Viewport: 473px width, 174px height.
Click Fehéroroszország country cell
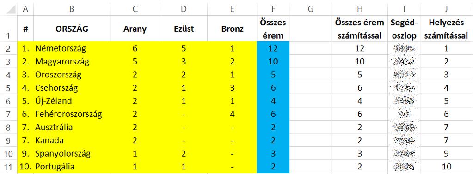pyautogui.click(x=72, y=114)
